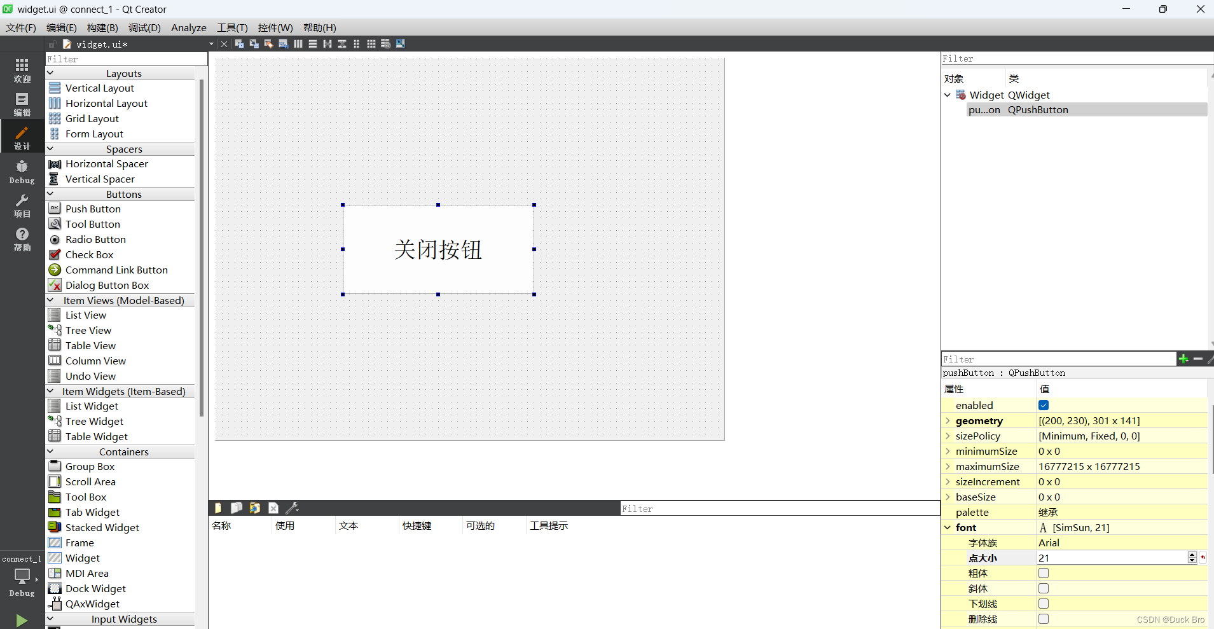Remove dynamic property with minus icon

tap(1198, 359)
